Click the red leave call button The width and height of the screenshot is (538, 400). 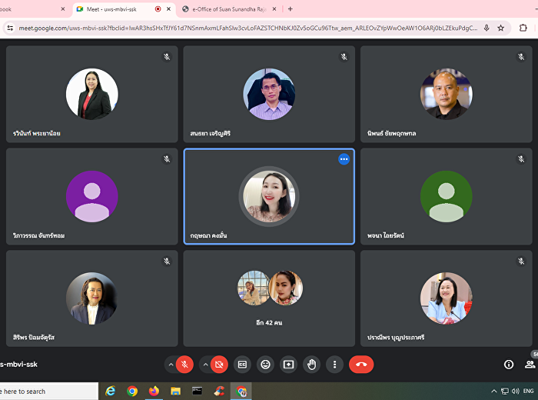361,365
